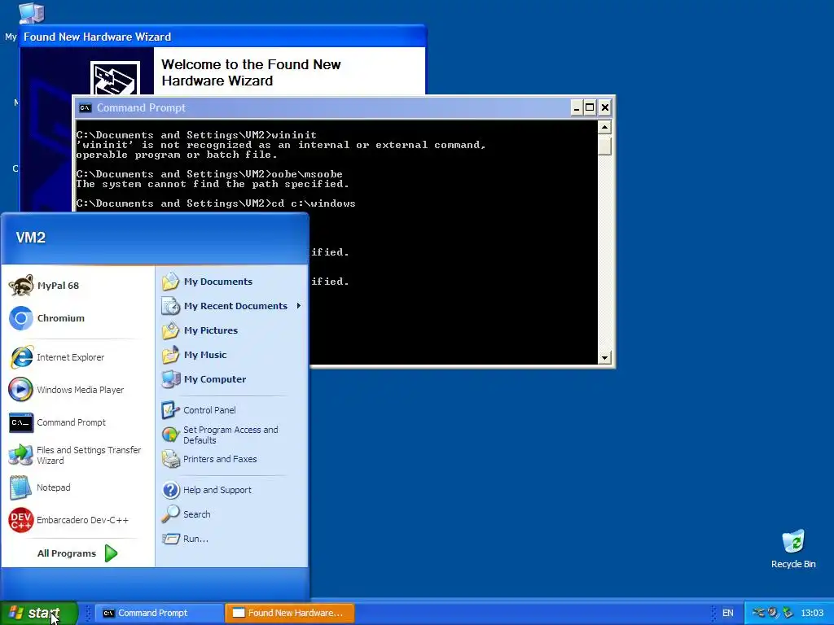Click the Command Prompt scrollbar thumb
This screenshot has height=625, width=834.
(604, 146)
